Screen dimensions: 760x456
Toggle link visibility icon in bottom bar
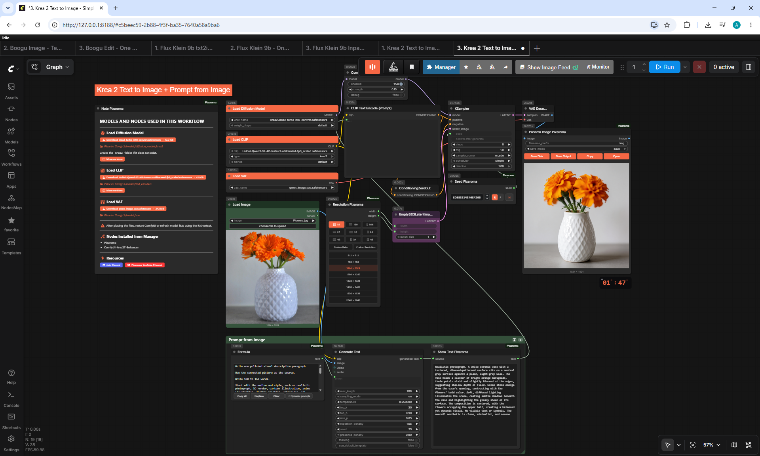(x=749, y=445)
